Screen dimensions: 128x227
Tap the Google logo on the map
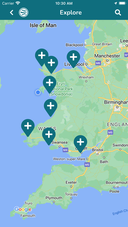coord(23,209)
